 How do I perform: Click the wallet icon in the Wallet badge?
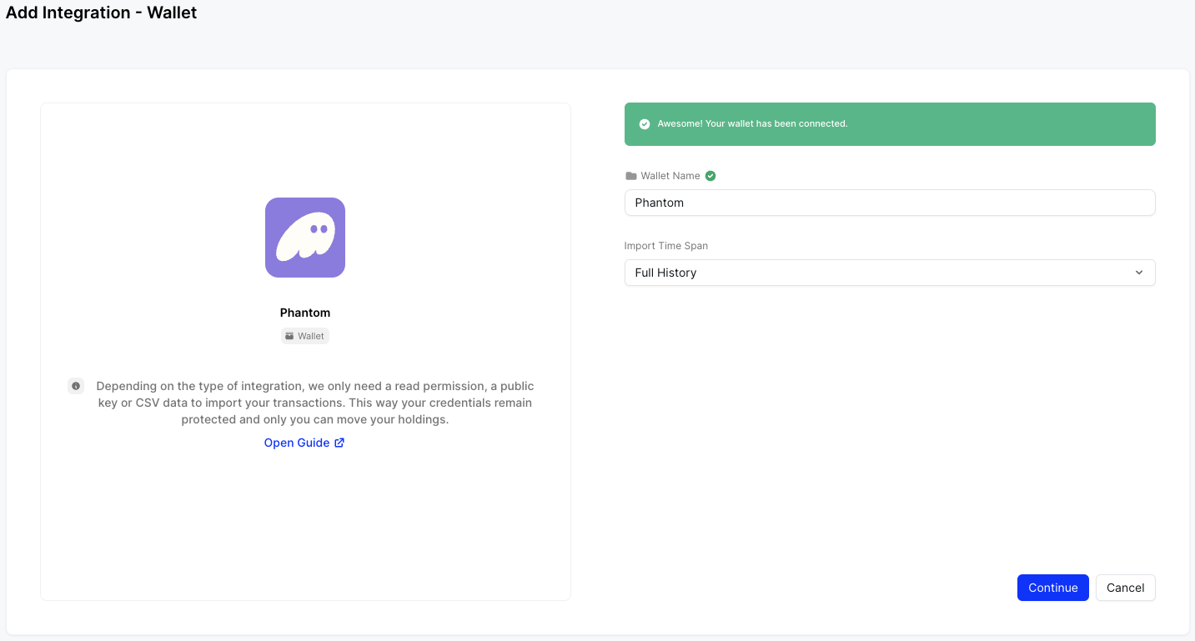coord(289,336)
